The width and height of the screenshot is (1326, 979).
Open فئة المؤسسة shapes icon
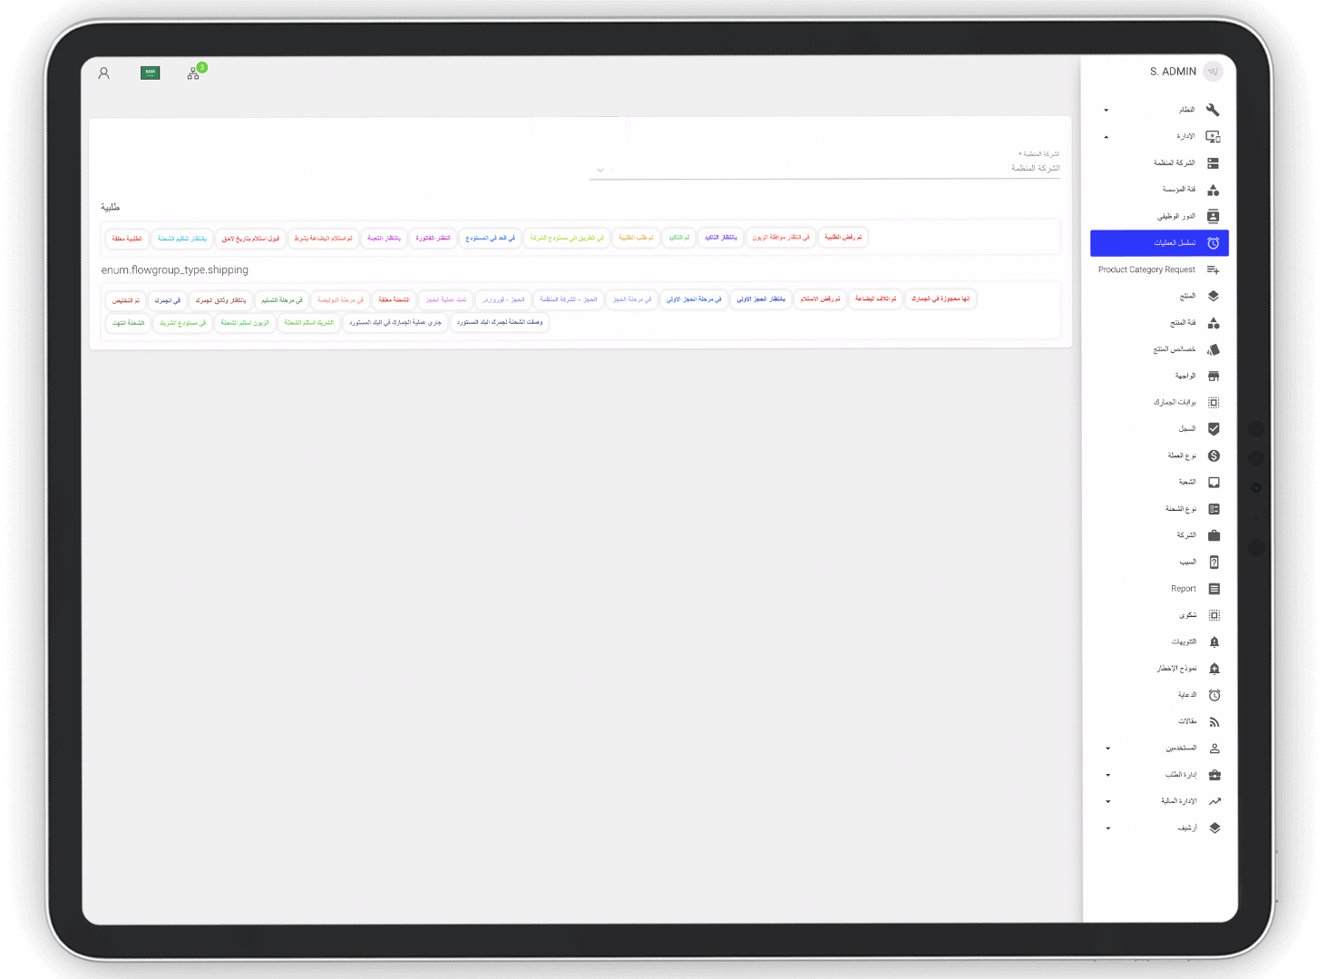tap(1213, 190)
